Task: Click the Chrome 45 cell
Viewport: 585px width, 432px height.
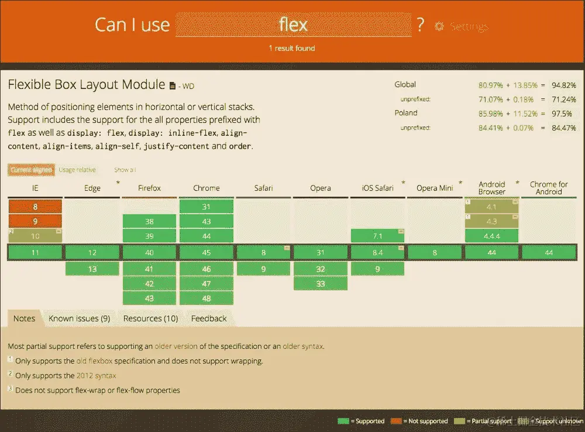Action: click(x=207, y=252)
